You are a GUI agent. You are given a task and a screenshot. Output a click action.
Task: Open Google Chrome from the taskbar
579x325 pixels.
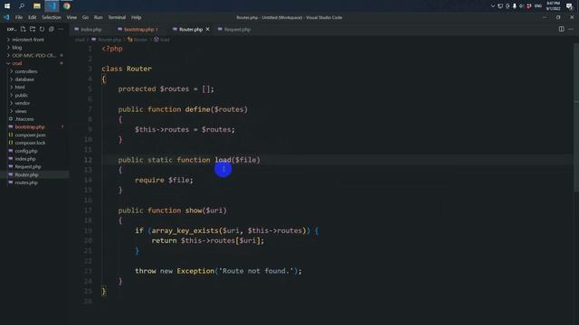pos(66,6)
